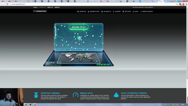This screenshot has width=188, height=106.
Task: Open the SPEEDTEST AWARDS heading
Action: click(x=50, y=93)
